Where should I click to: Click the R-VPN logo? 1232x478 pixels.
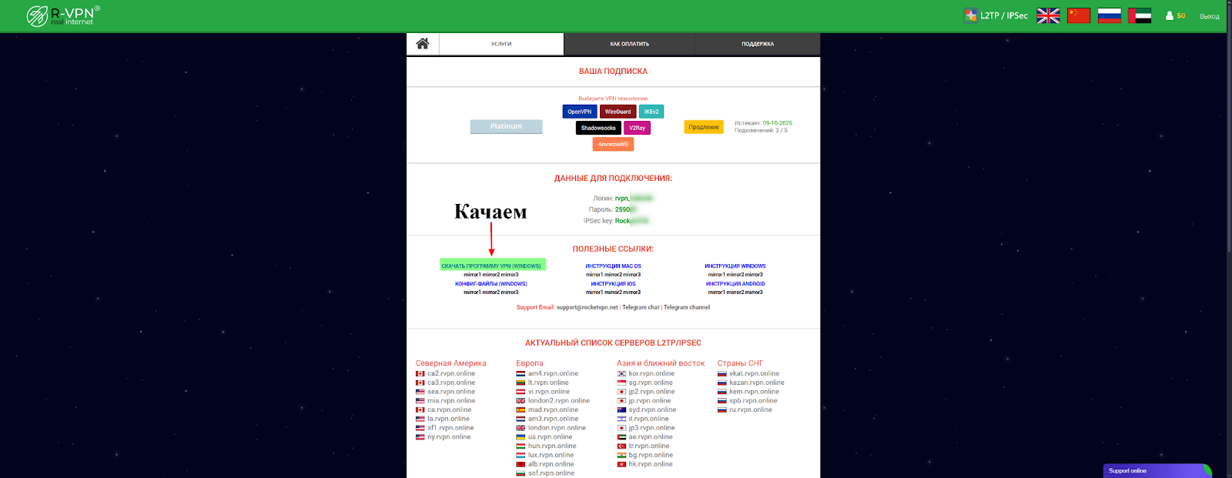click(x=63, y=15)
